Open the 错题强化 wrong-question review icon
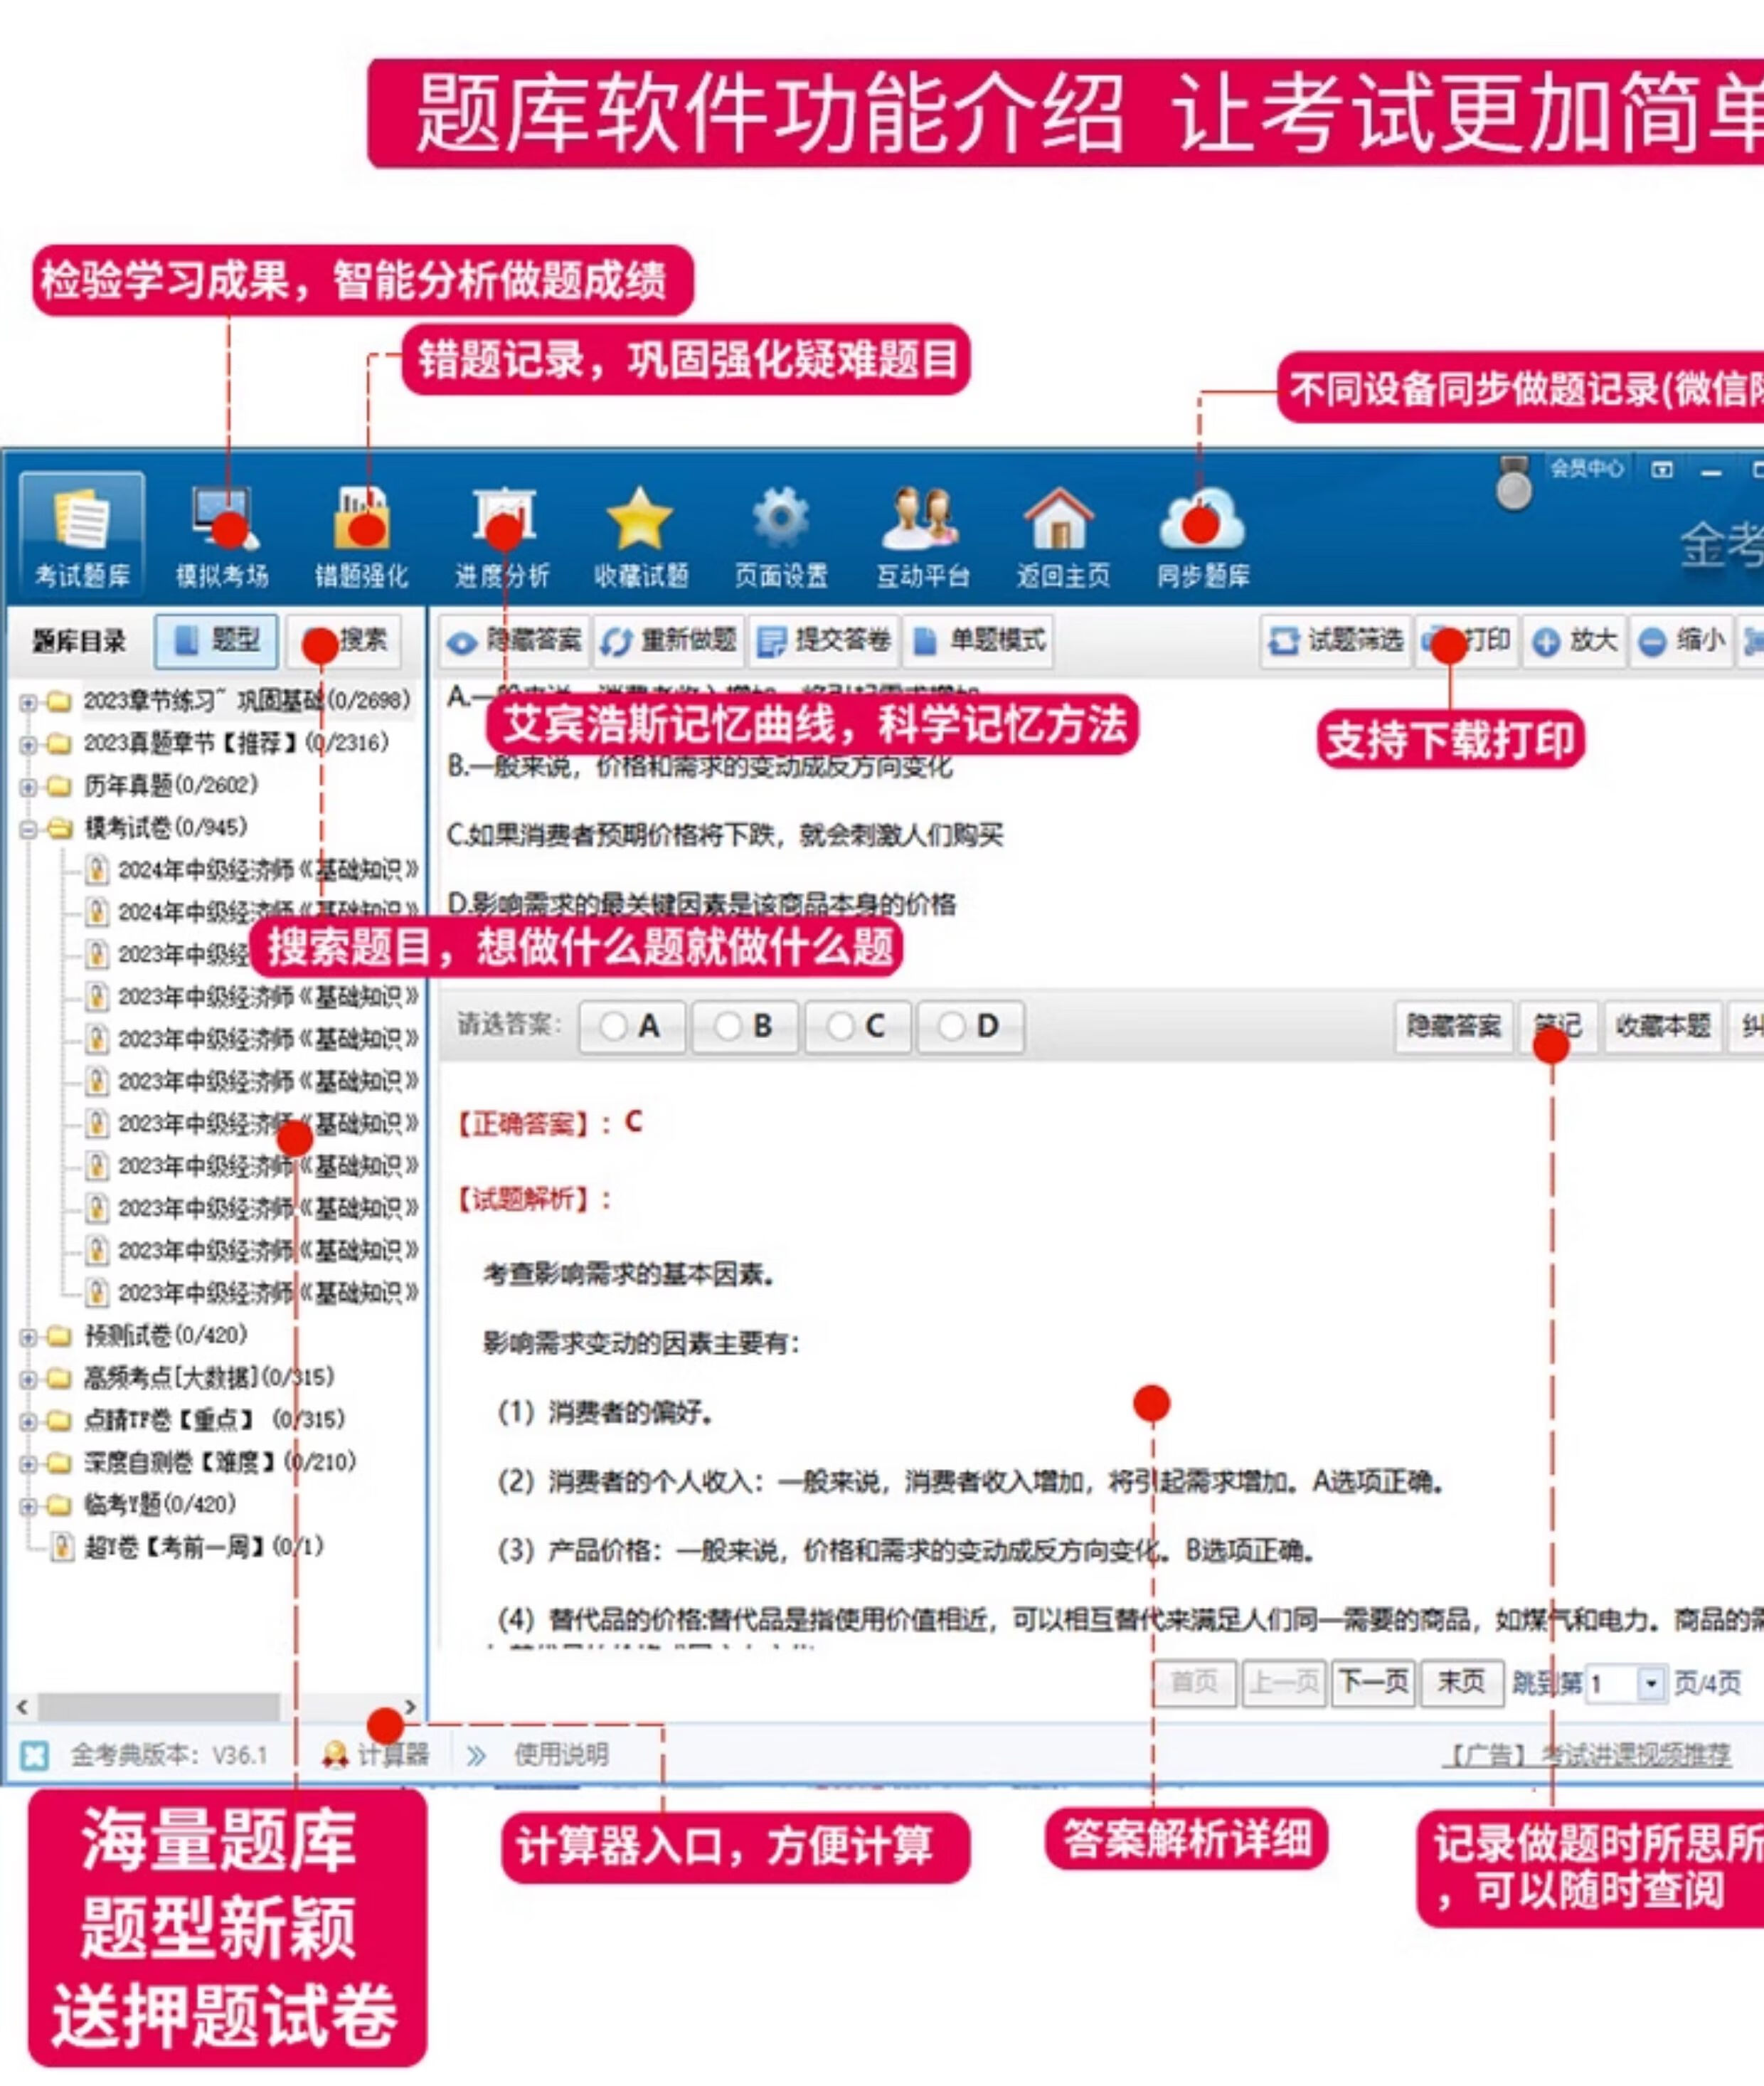Screen dimensions: 1764x2086 pos(361,536)
